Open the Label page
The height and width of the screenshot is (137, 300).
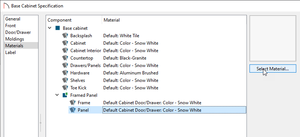click(x=21, y=52)
